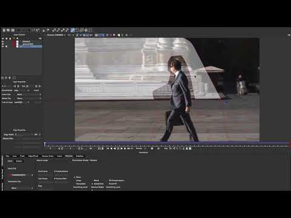This screenshot has height=218, width=291.
Task: Open the viewer zoom level dropdown
Action: point(70,35)
